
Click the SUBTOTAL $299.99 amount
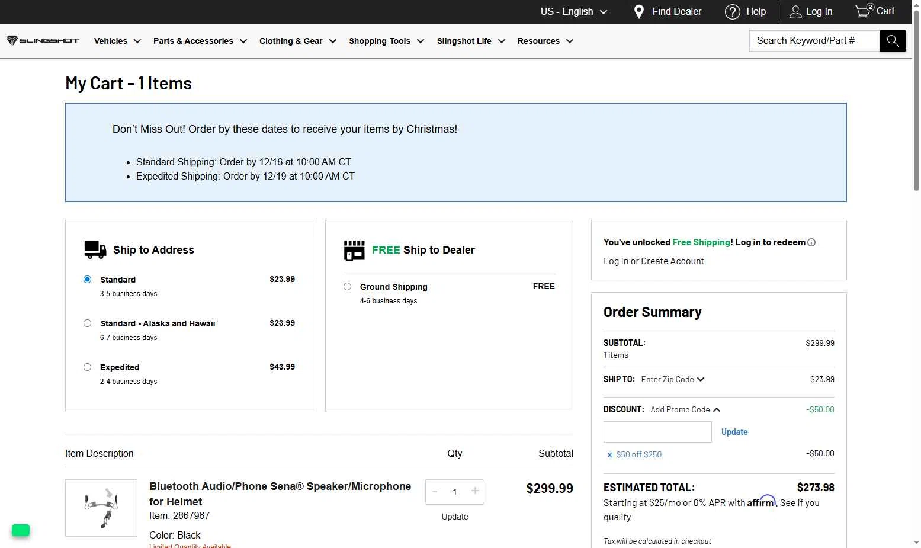click(820, 343)
